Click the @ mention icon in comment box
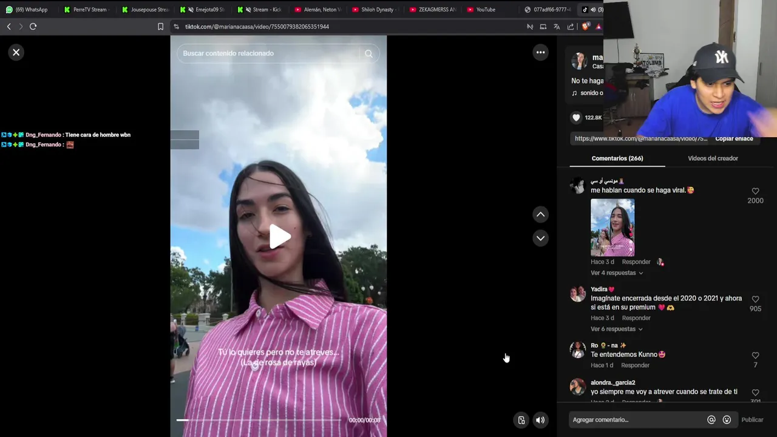This screenshot has width=777, height=437. click(711, 420)
